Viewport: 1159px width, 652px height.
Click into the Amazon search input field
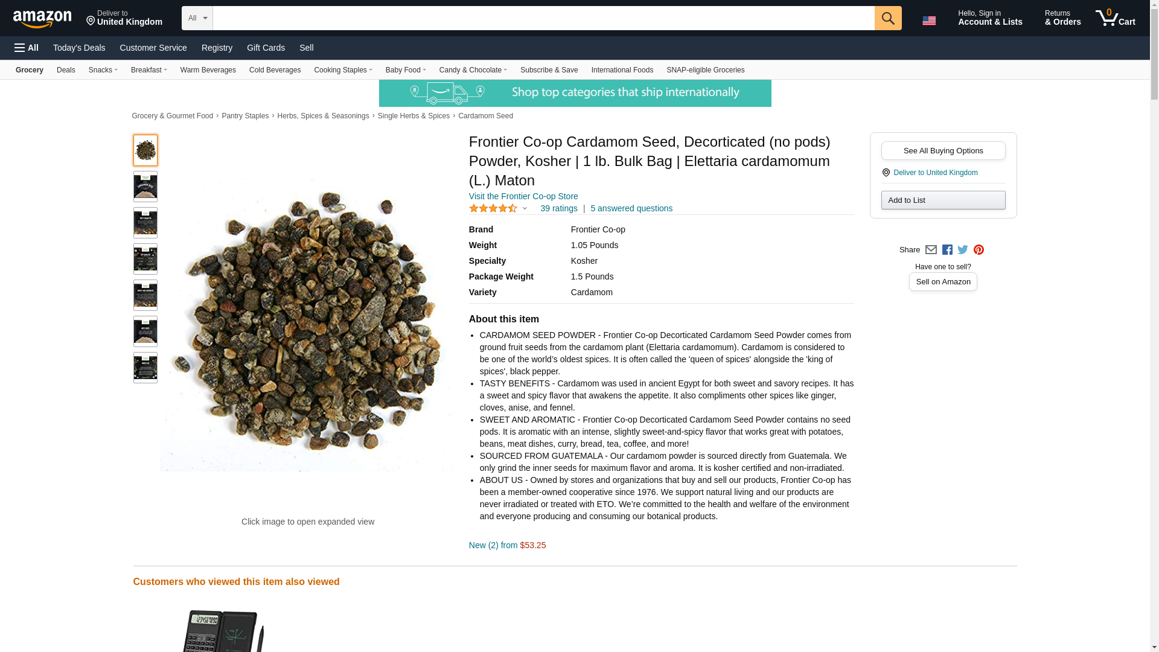pyautogui.click(x=543, y=18)
